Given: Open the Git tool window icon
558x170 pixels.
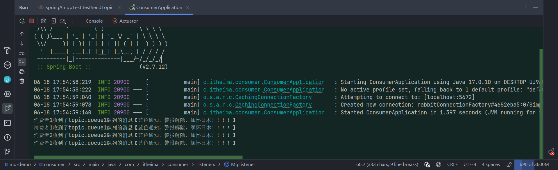Looking at the screenshot, I should [x=8, y=152].
